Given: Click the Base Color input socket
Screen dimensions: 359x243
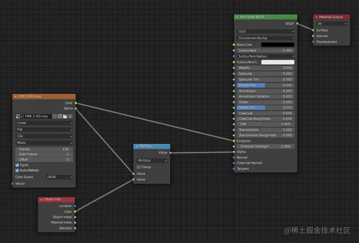Looking at the screenshot, I should pos(234,45).
